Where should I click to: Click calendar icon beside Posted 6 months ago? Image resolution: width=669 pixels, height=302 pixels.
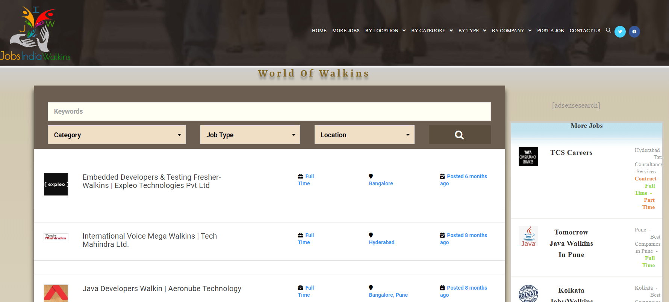tap(442, 176)
